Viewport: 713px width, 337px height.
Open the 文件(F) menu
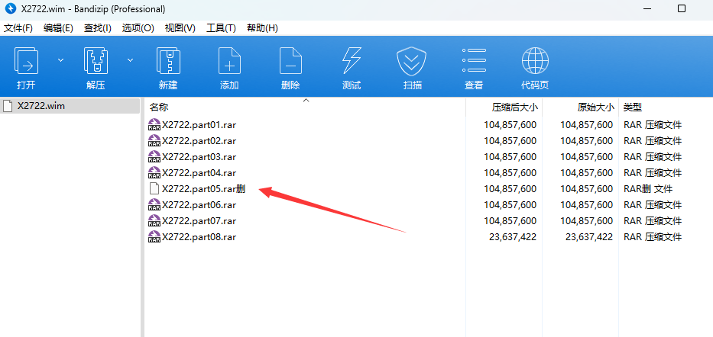(x=18, y=28)
